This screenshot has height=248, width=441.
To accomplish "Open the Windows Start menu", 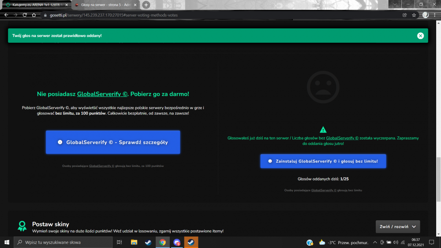I will (x=7, y=242).
